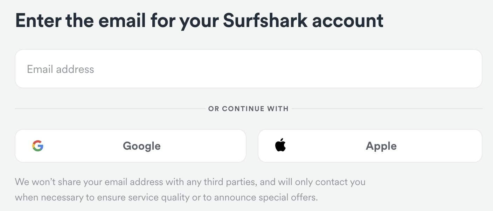Screen dimensions: 493x211
Task: Click the Apple symbol on the right button
Action: 280,145
